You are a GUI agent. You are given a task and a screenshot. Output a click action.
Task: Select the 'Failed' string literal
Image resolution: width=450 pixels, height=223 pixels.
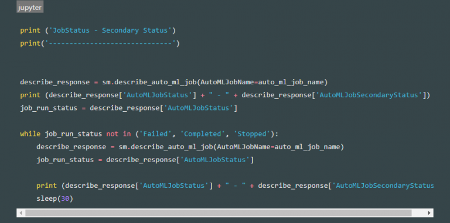click(x=155, y=134)
